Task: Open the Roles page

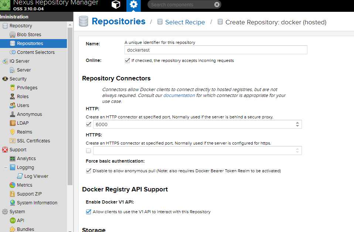Action: [x=23, y=96]
